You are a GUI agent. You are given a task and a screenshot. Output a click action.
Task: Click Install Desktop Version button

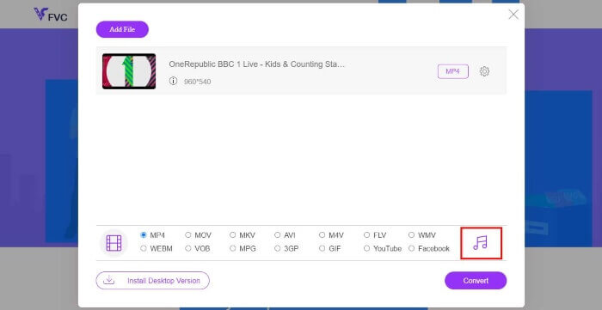click(x=153, y=281)
